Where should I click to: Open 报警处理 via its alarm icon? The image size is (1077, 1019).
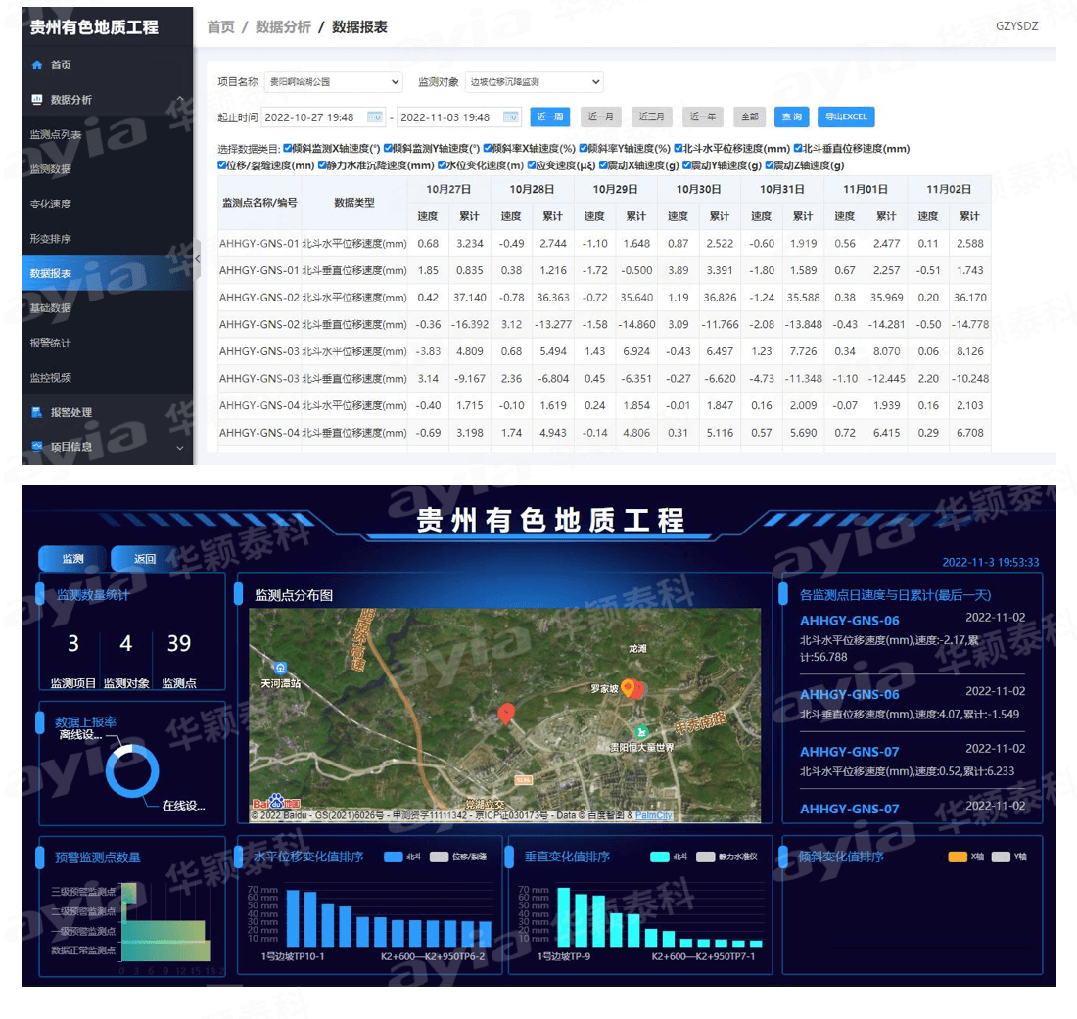tap(35, 412)
